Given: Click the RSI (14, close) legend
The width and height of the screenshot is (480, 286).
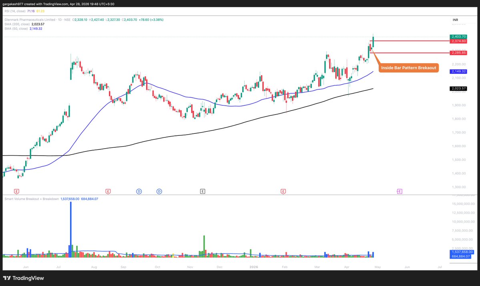Looking at the screenshot, I should click(x=15, y=11).
